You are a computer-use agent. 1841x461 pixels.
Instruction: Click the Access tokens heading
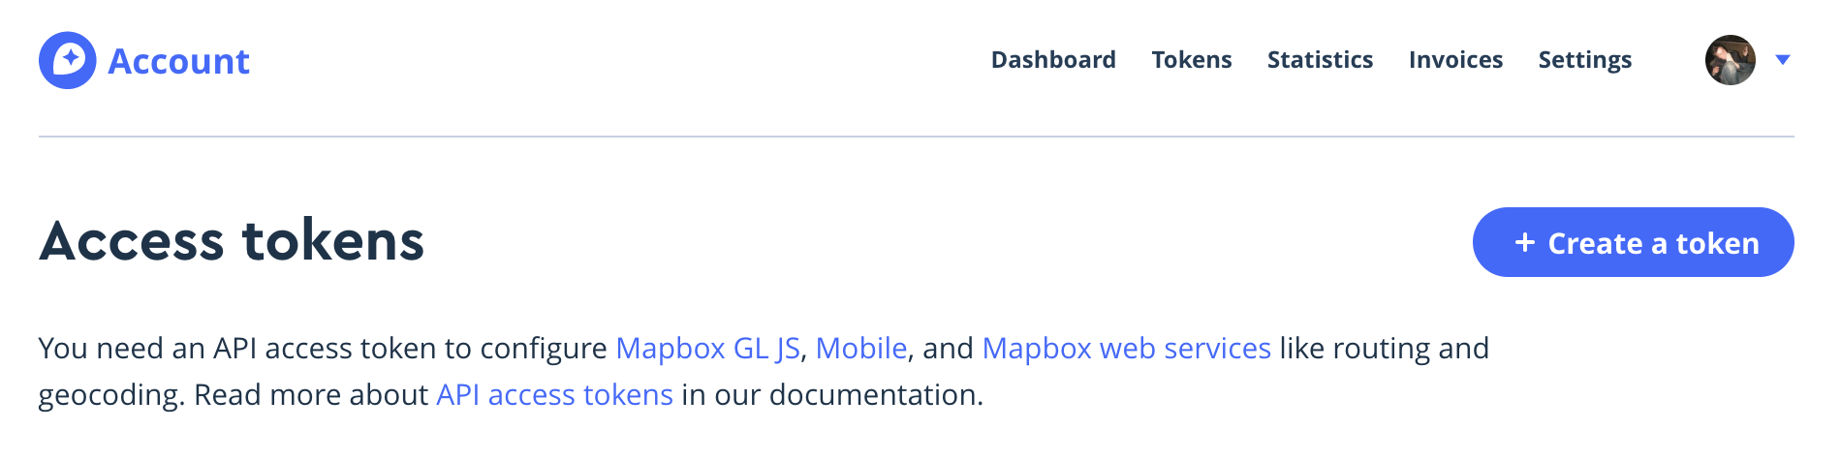click(232, 240)
